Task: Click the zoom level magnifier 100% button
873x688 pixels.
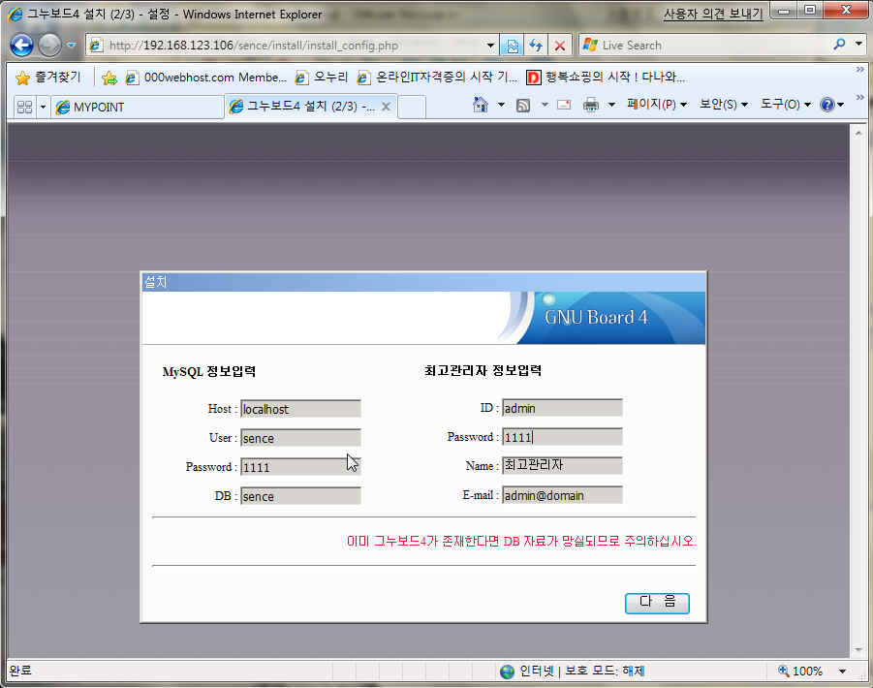Action: (x=800, y=671)
